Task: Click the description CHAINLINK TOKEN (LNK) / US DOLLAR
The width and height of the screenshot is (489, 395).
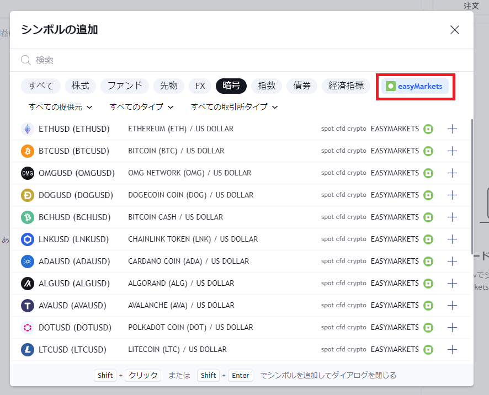Action: [x=193, y=239]
